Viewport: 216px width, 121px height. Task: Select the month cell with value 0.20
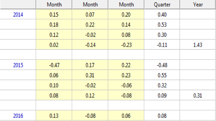tap(126, 14)
